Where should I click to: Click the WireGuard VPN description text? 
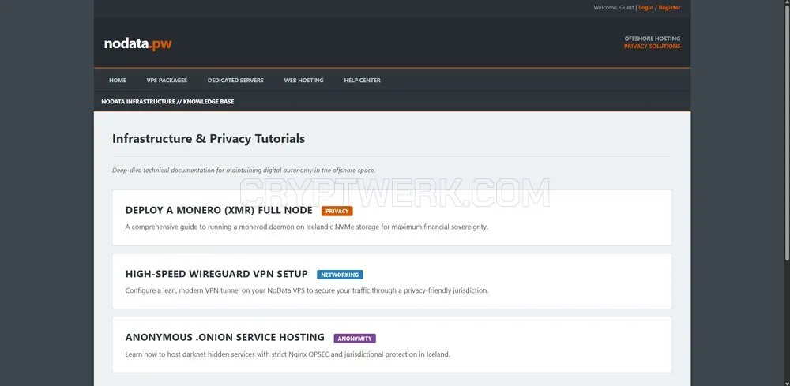click(307, 290)
